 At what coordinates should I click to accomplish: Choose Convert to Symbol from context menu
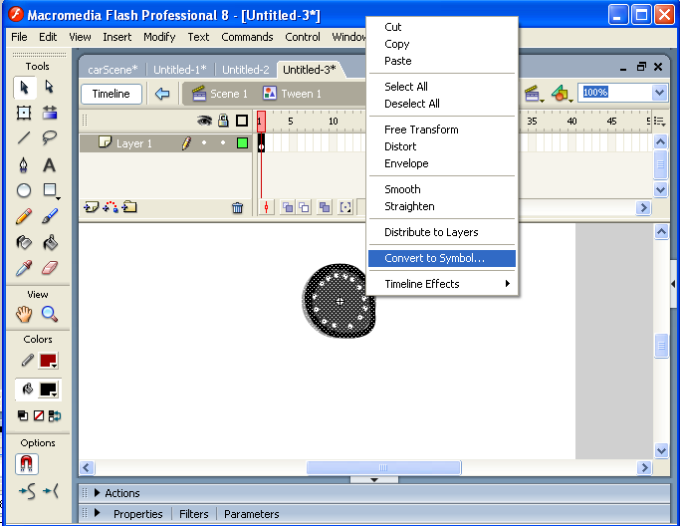coord(434,258)
